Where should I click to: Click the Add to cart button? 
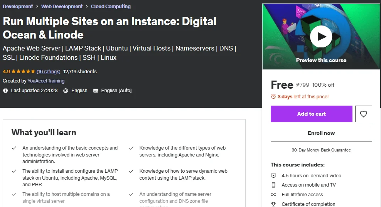point(312,114)
